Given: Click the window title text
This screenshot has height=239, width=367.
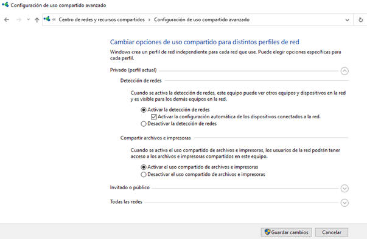Looking at the screenshot, I should click(58, 5).
